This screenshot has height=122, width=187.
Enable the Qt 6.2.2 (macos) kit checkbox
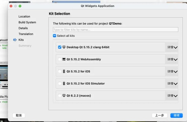tap(59, 96)
